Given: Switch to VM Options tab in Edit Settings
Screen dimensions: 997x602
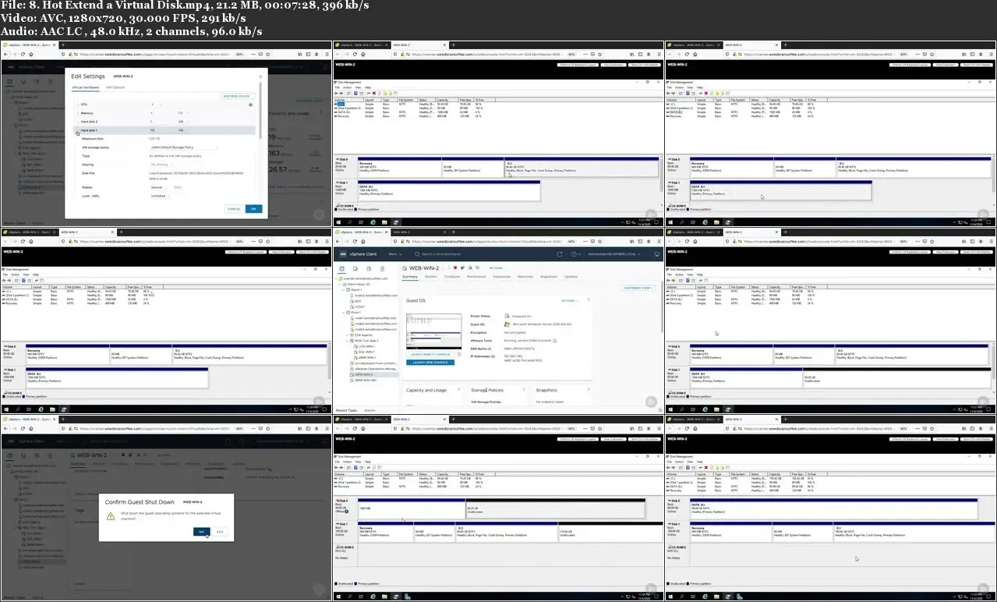Looking at the screenshot, I should [x=115, y=87].
